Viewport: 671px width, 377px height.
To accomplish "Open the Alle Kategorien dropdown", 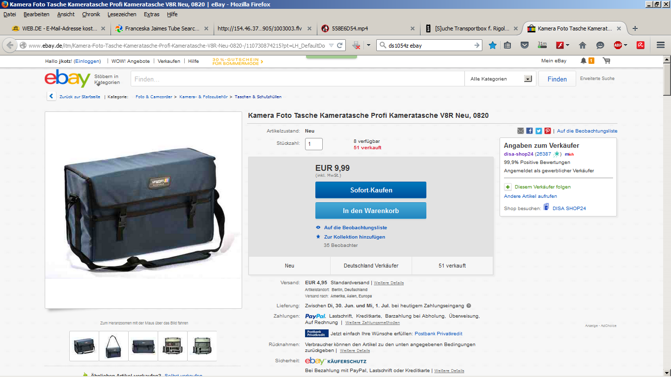I will pos(501,79).
